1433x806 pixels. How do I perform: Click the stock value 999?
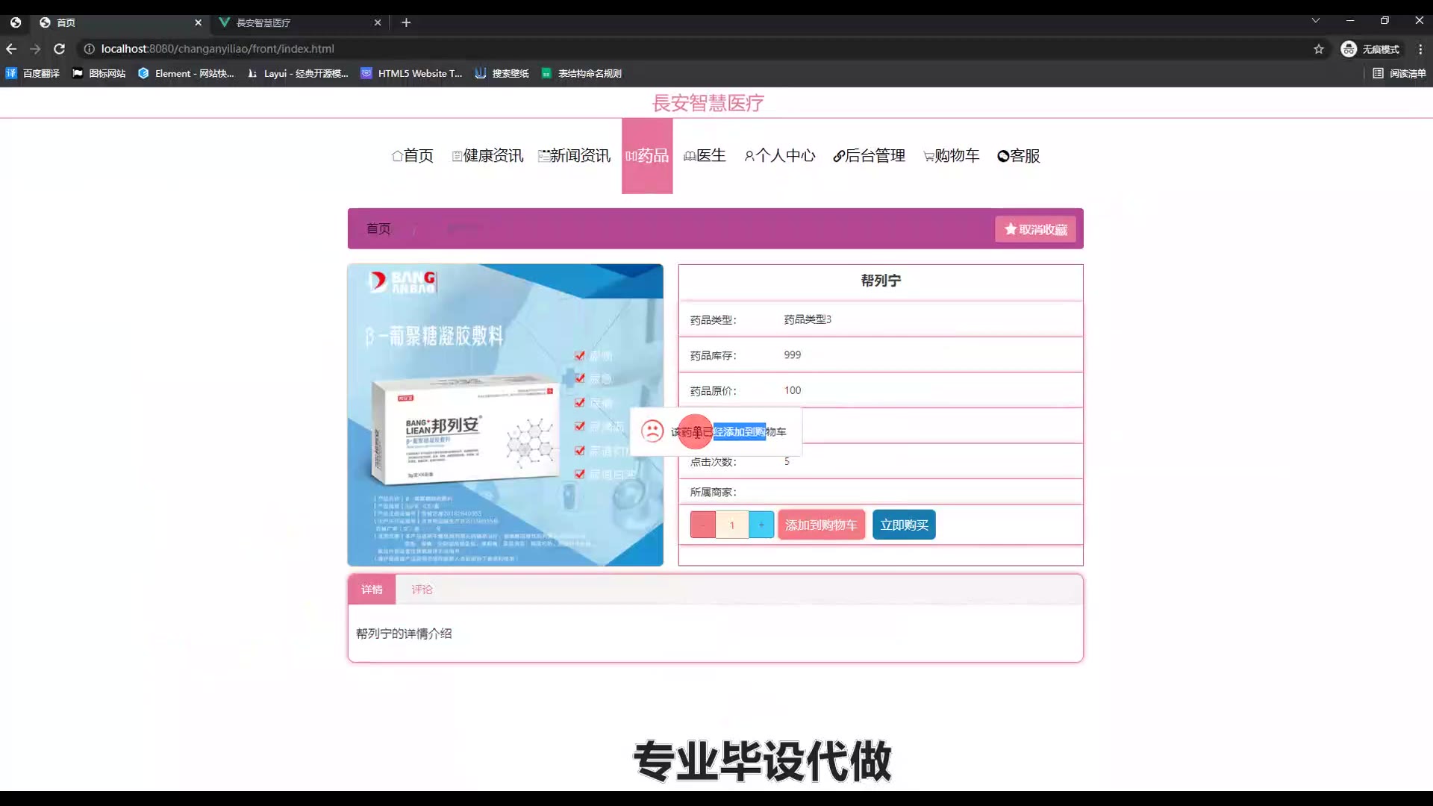click(793, 355)
